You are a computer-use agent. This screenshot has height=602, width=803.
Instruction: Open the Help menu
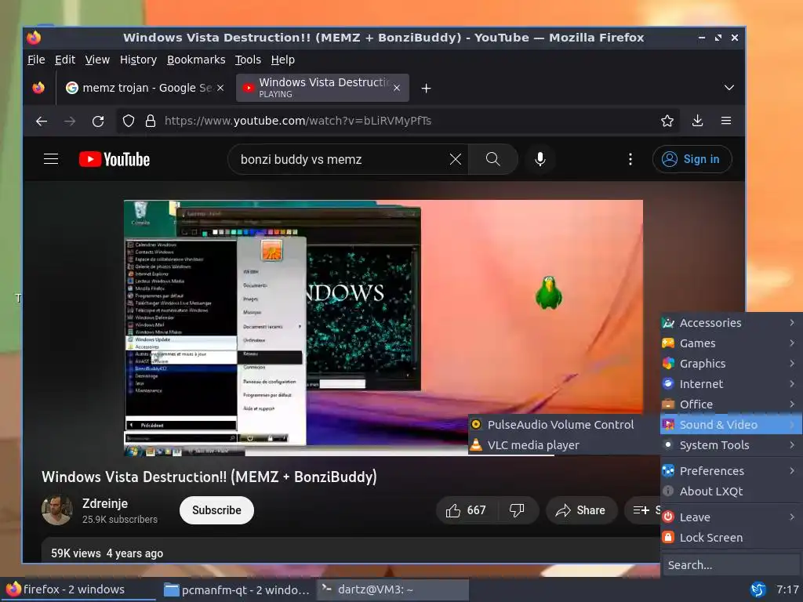tap(282, 60)
